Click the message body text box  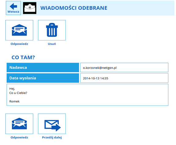coord(88,95)
